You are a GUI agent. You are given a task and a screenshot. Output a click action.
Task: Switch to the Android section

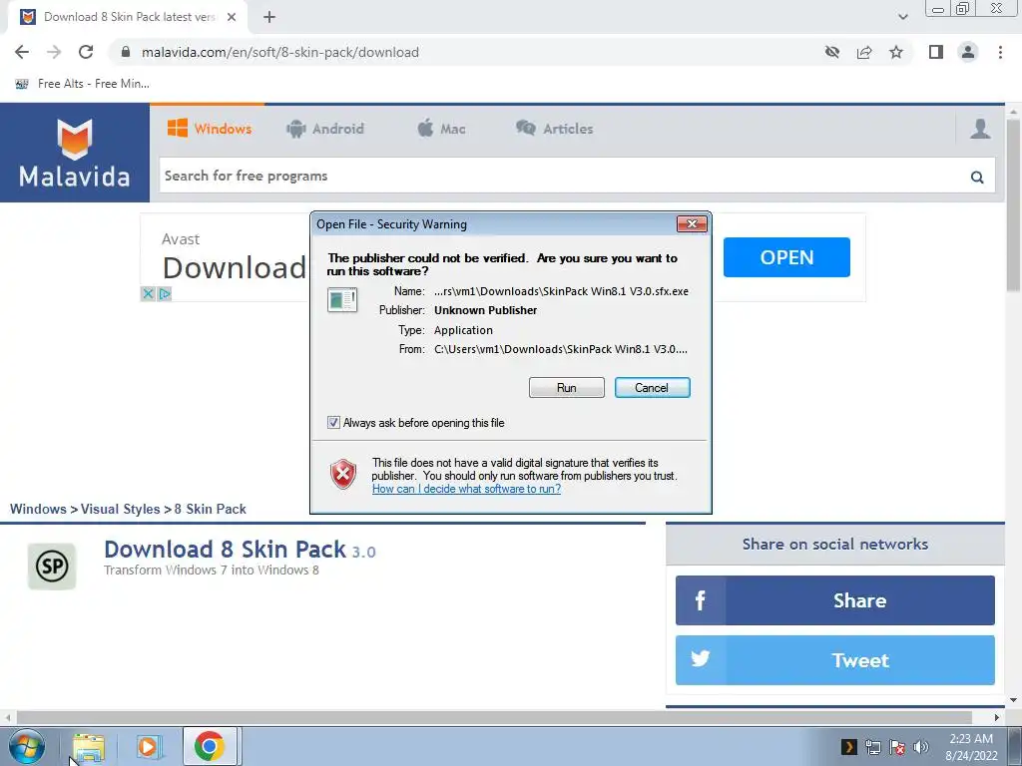[x=324, y=129]
